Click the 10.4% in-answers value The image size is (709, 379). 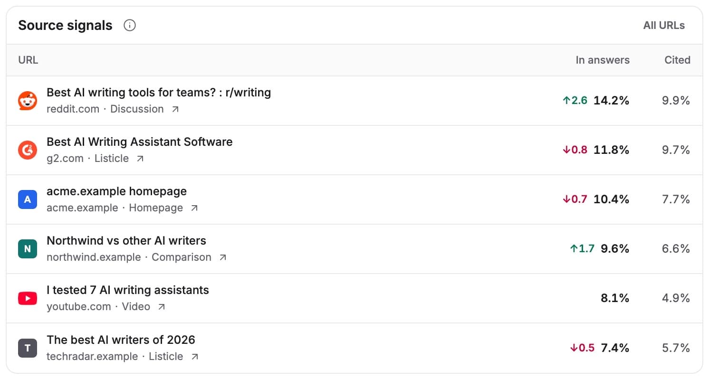point(612,199)
